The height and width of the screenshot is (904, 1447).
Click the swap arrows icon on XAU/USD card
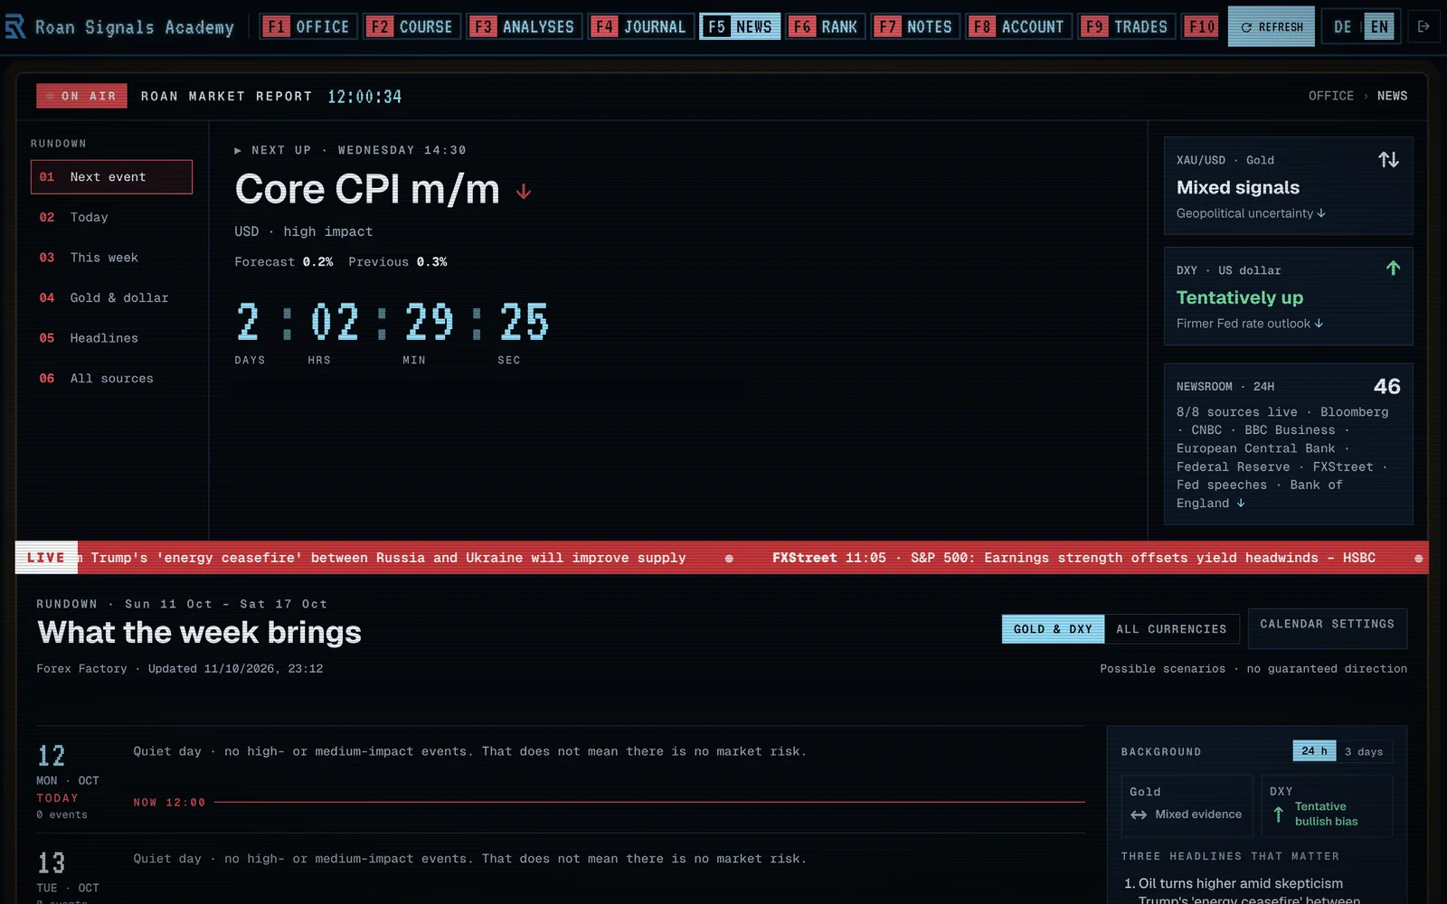[1388, 160]
